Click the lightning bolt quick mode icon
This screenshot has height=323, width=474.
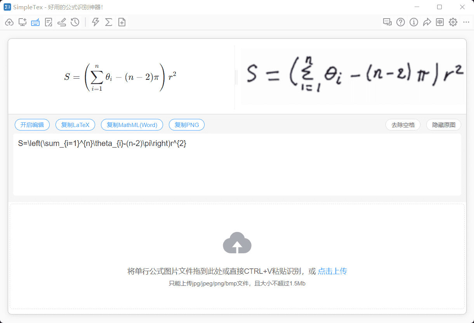click(95, 22)
